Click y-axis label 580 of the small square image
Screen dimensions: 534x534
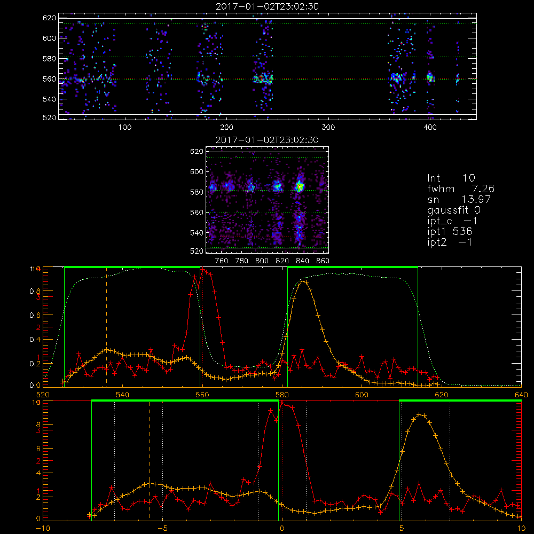197,192
